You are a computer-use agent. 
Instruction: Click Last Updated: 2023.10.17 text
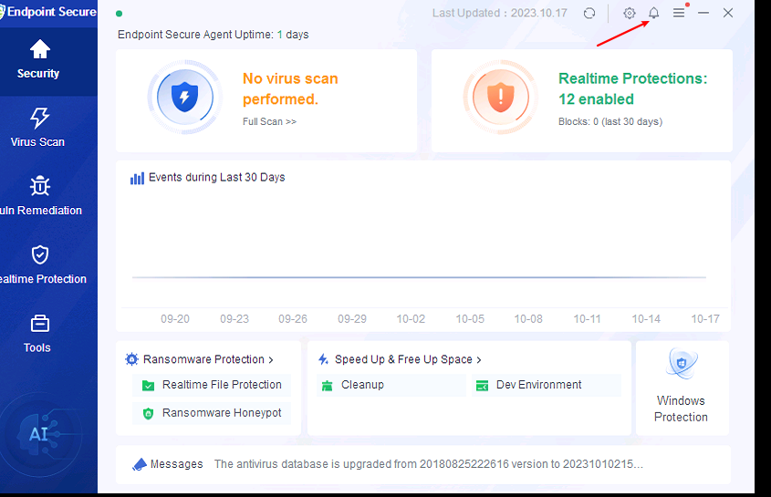click(500, 14)
